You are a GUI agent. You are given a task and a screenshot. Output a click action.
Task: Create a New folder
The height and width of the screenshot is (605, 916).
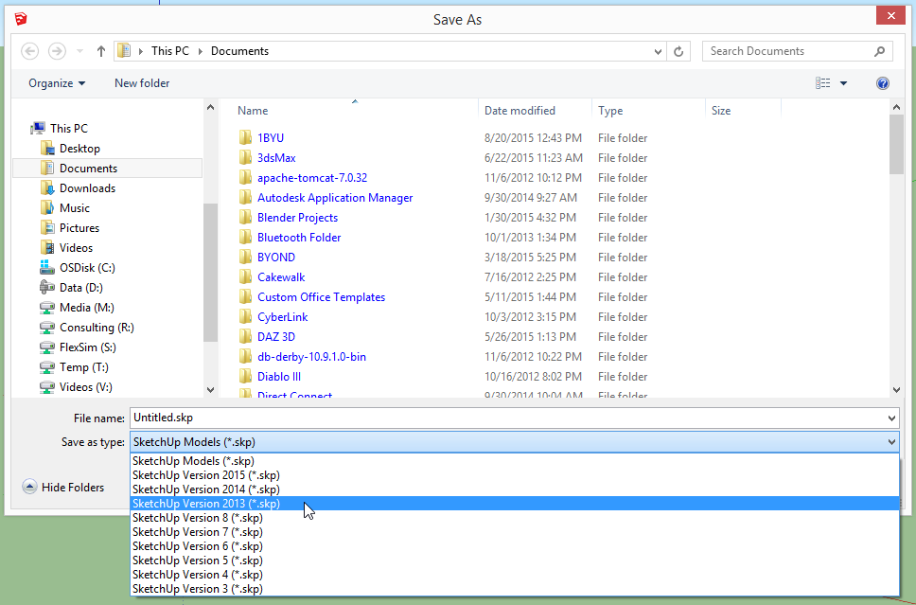click(142, 83)
